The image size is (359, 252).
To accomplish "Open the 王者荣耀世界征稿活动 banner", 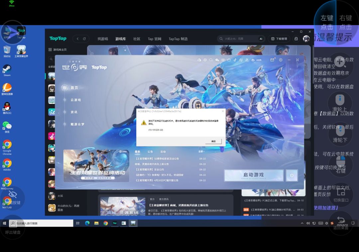I will pos(96,166).
